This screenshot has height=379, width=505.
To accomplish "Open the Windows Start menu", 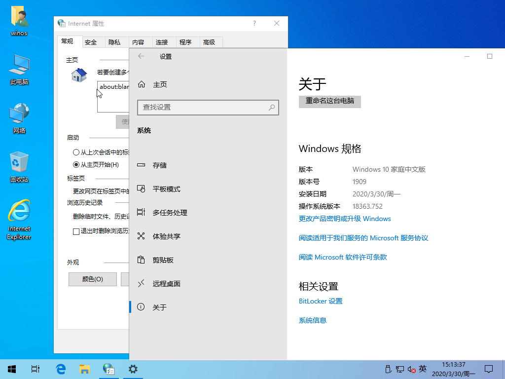I will click(x=12, y=369).
